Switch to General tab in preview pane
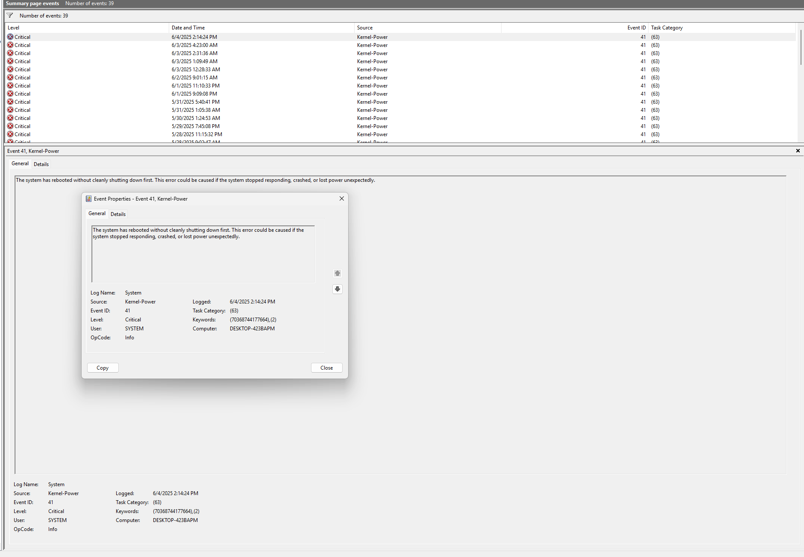804x557 pixels. (x=20, y=163)
